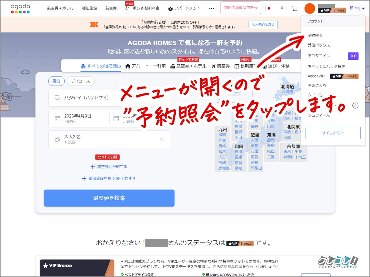Select the すべての宿泊施設 tab
The height and width of the screenshot is (277, 370).
[101, 66]
